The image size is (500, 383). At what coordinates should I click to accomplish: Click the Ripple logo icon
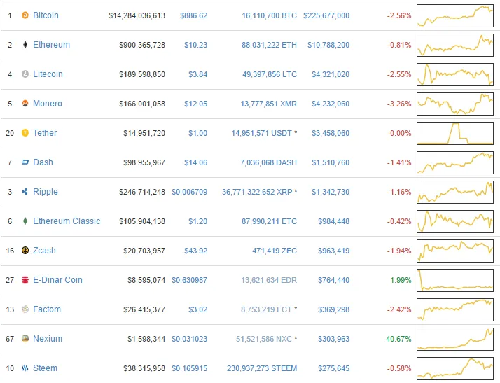point(25,192)
